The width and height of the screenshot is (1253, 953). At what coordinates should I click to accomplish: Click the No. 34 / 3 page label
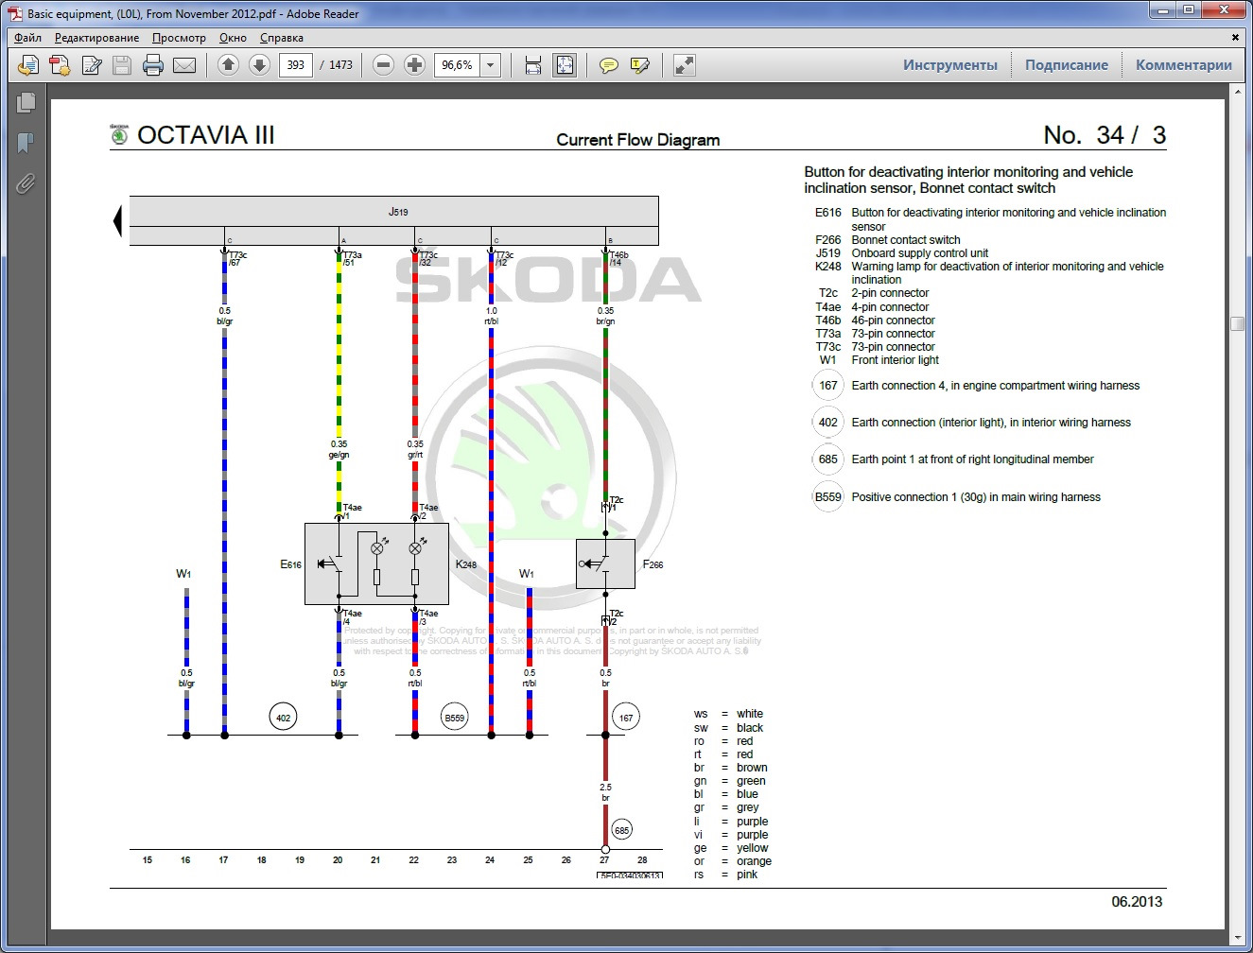1105,135
